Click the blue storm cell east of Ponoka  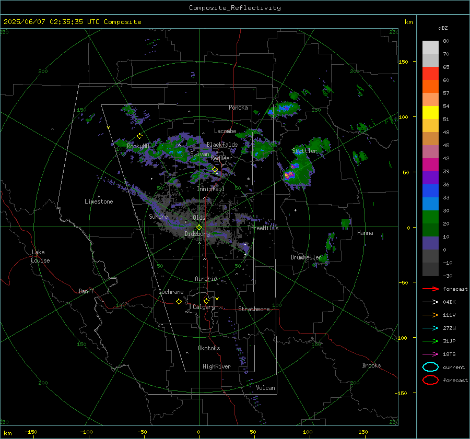[x=283, y=109]
